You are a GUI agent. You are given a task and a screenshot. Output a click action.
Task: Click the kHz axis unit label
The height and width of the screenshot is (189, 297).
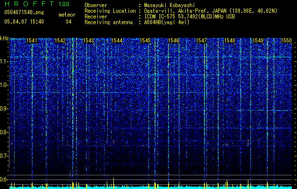(x=4, y=38)
